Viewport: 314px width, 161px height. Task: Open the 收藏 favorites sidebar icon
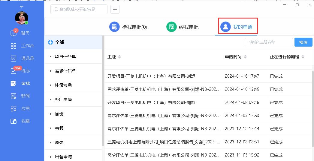click(x=14, y=121)
